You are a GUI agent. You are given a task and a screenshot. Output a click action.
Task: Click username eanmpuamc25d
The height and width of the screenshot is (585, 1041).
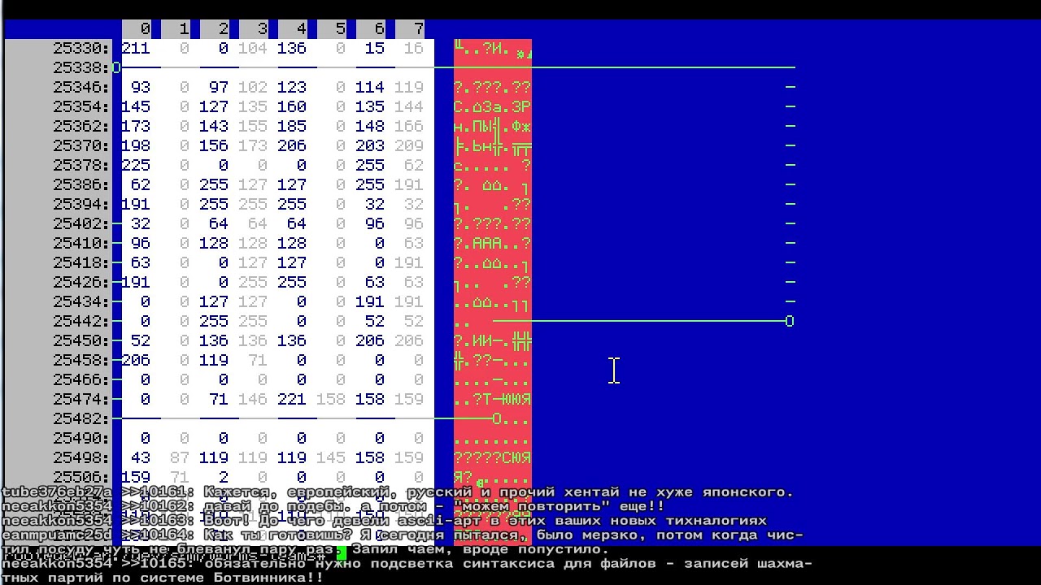click(56, 535)
